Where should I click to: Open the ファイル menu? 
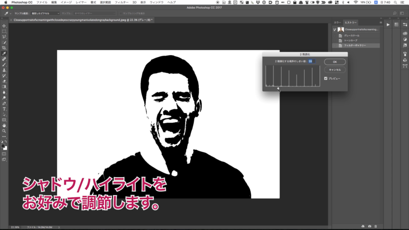coord(42,3)
